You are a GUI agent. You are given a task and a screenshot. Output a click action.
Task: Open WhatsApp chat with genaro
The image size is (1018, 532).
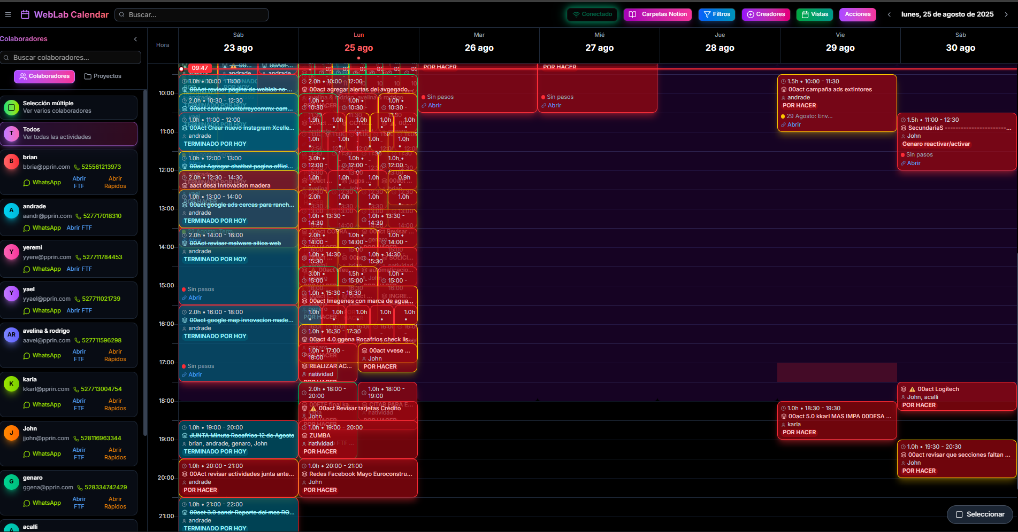[42, 503]
